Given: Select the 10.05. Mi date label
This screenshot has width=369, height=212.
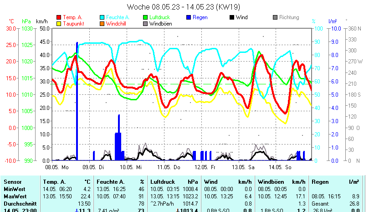Looking at the screenshot, I should point(133,167).
